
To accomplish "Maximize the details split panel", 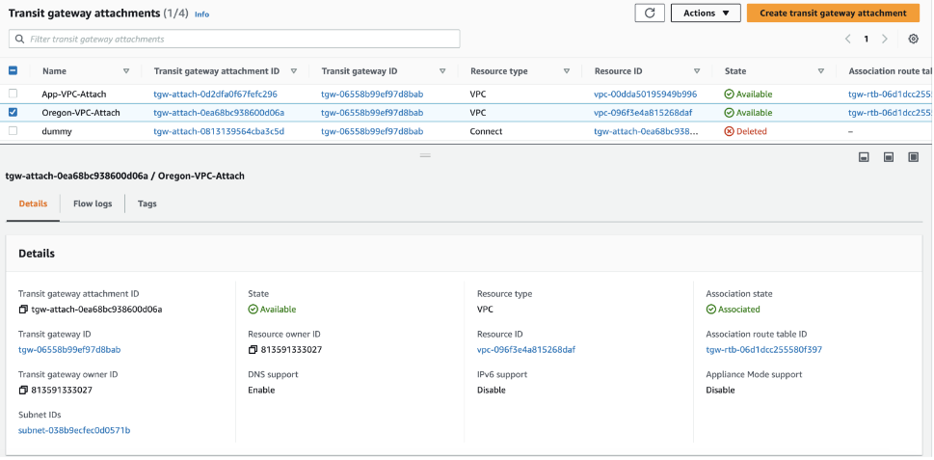I will point(913,157).
